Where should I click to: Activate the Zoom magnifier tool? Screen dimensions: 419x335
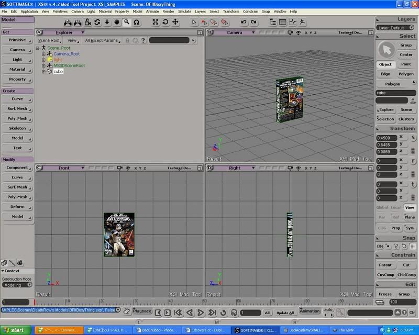pos(127,22)
